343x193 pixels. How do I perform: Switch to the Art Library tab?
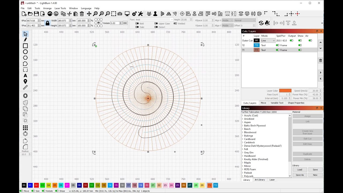coord(260,180)
